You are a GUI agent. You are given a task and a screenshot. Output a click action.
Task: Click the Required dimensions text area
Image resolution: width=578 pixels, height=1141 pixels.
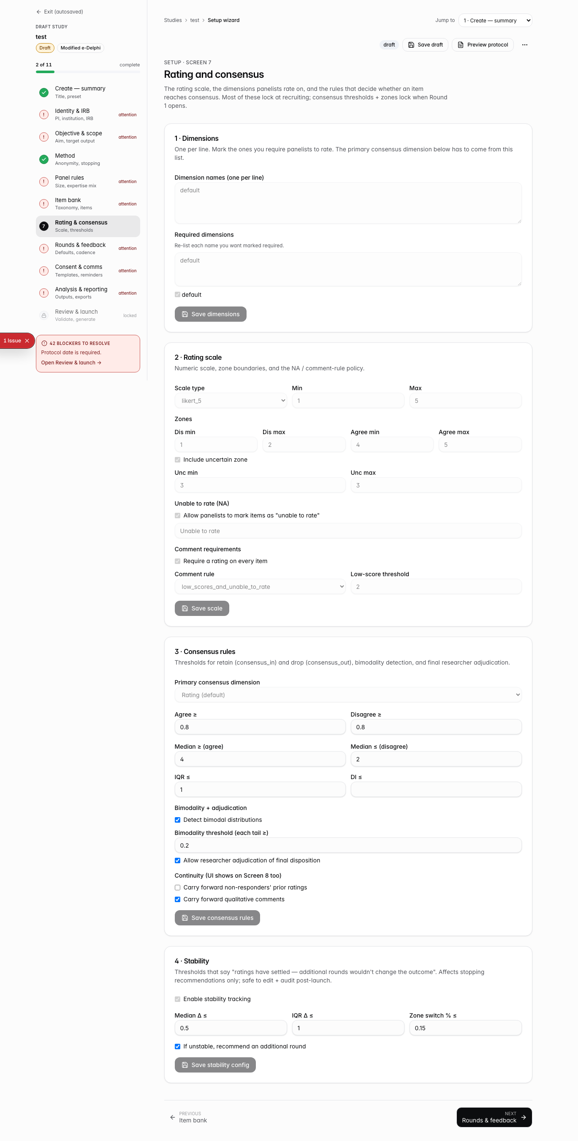(x=348, y=269)
